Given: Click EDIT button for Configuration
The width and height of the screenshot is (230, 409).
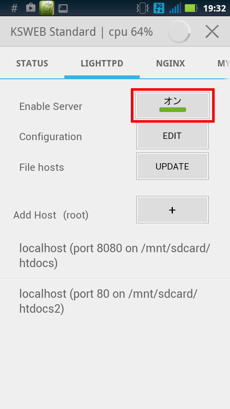Looking at the screenshot, I should click(x=172, y=135).
